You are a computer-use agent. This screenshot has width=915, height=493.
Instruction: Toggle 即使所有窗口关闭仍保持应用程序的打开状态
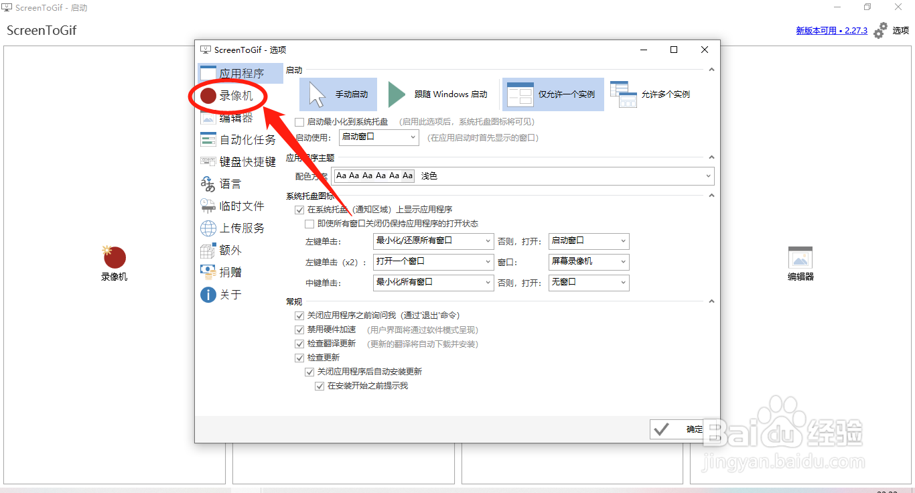(x=309, y=224)
